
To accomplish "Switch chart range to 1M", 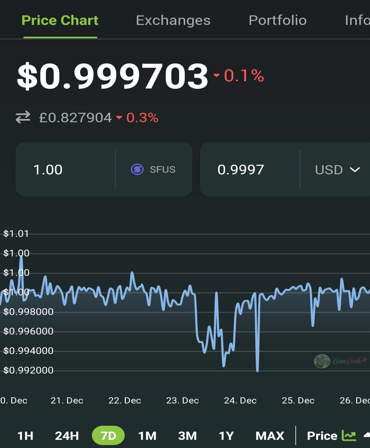I will pyautogui.click(x=147, y=436).
